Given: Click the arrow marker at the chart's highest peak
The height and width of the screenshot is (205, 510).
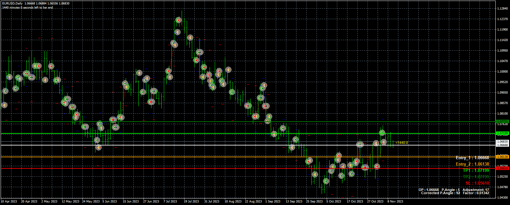Looking at the screenshot, I should 179,20.
